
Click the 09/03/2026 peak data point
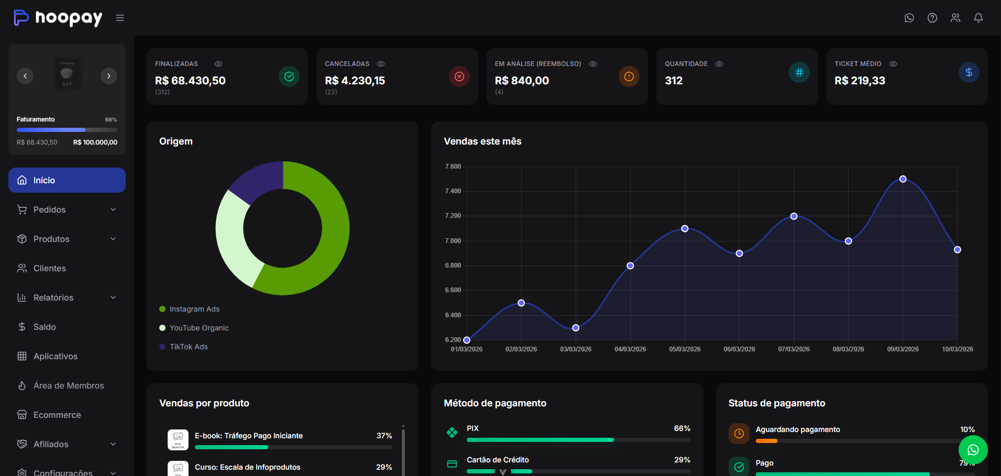tap(903, 179)
